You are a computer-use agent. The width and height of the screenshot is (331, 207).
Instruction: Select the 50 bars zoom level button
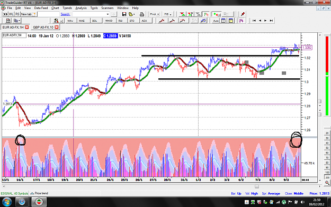pos(327,148)
